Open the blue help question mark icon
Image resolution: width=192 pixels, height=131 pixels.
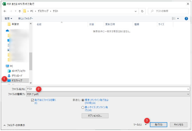click(186, 19)
